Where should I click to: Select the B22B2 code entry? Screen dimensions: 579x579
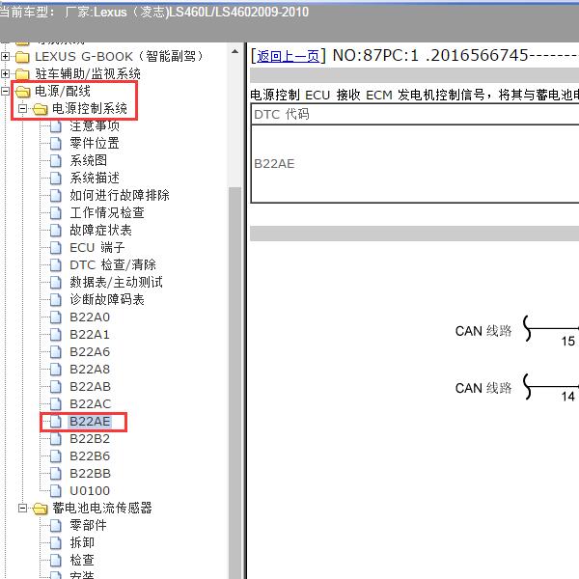coord(90,439)
